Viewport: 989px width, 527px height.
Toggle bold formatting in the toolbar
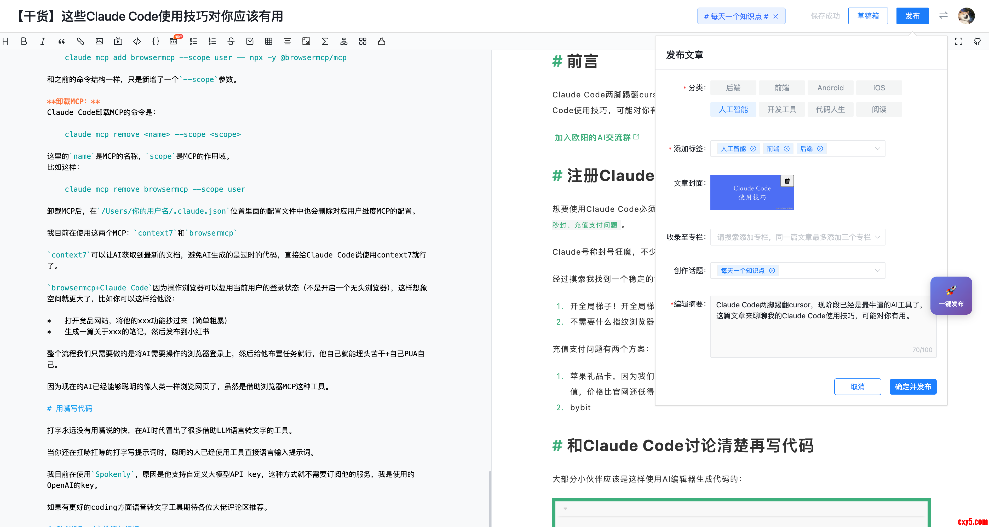click(24, 42)
